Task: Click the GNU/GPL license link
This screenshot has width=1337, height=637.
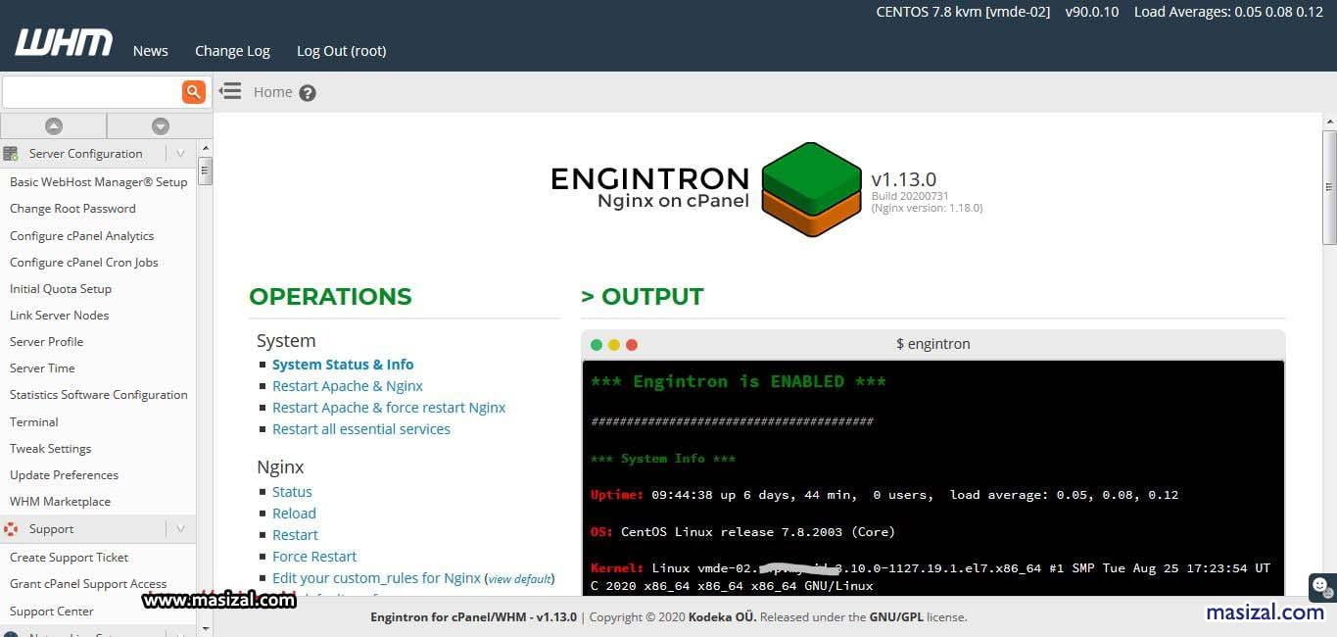Action: click(898, 617)
